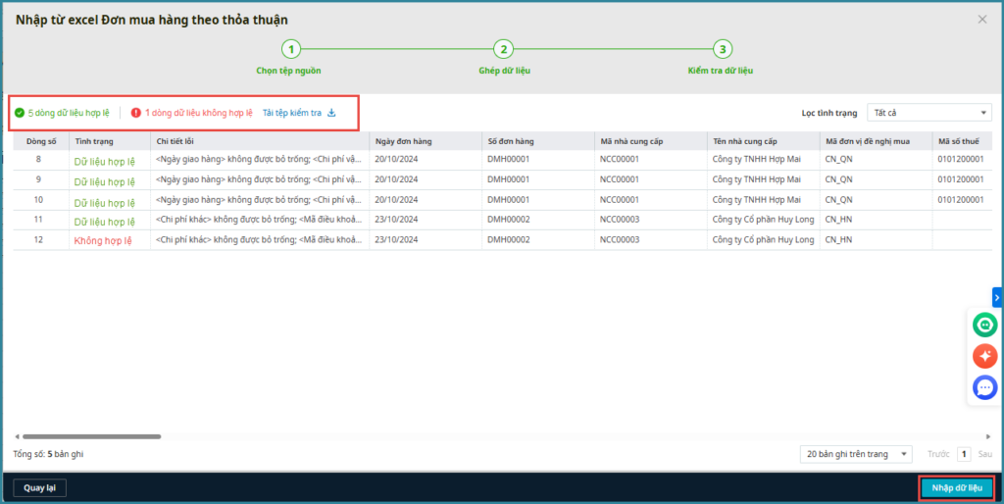
Task: Click the Sau next page link
Action: pos(984,454)
